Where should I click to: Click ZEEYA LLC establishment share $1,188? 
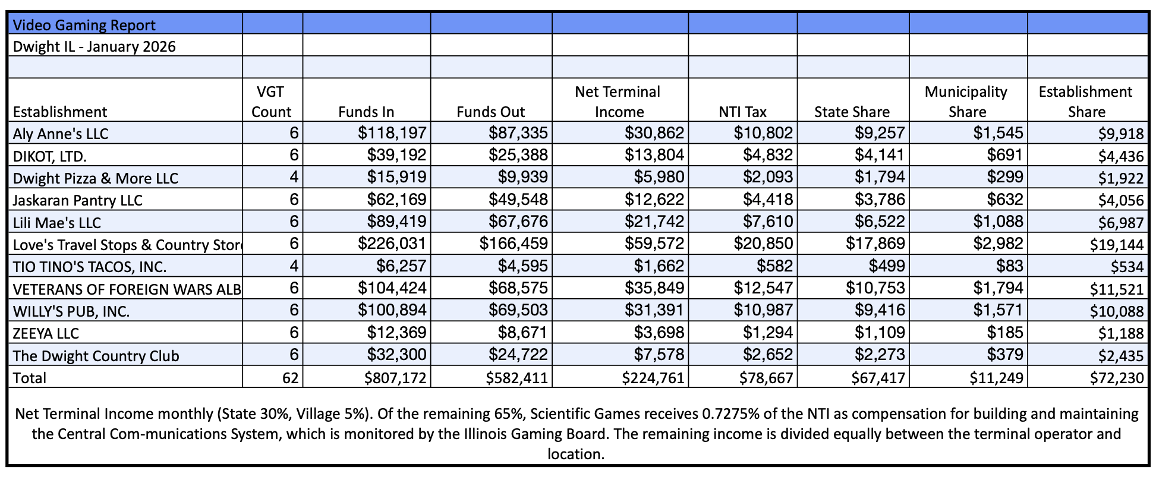[1120, 333]
